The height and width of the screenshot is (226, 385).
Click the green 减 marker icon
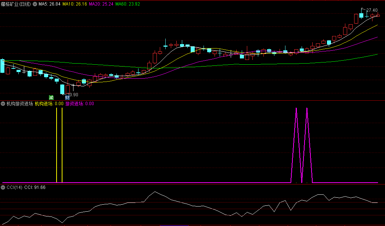point(51,97)
